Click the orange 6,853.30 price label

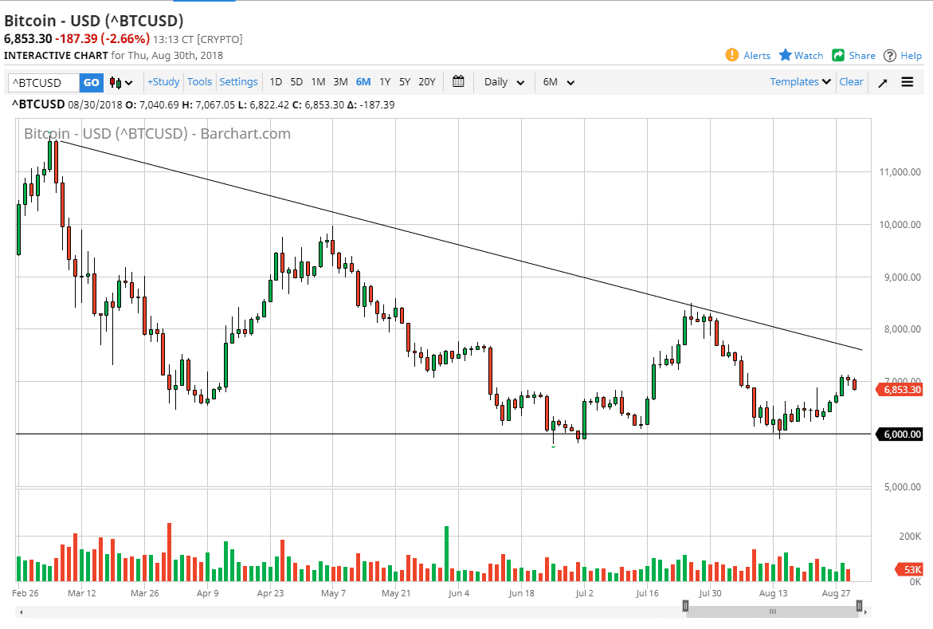(x=900, y=389)
